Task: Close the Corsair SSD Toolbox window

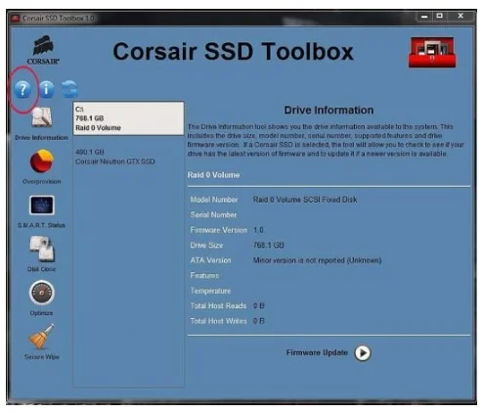Action: [x=461, y=16]
